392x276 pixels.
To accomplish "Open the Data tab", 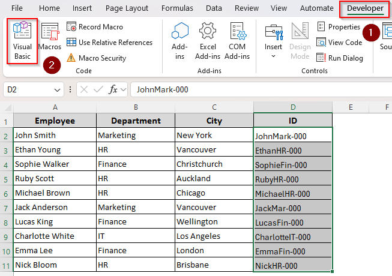I will (x=214, y=8).
